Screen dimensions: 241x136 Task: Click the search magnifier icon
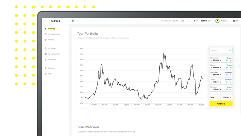click(230, 50)
